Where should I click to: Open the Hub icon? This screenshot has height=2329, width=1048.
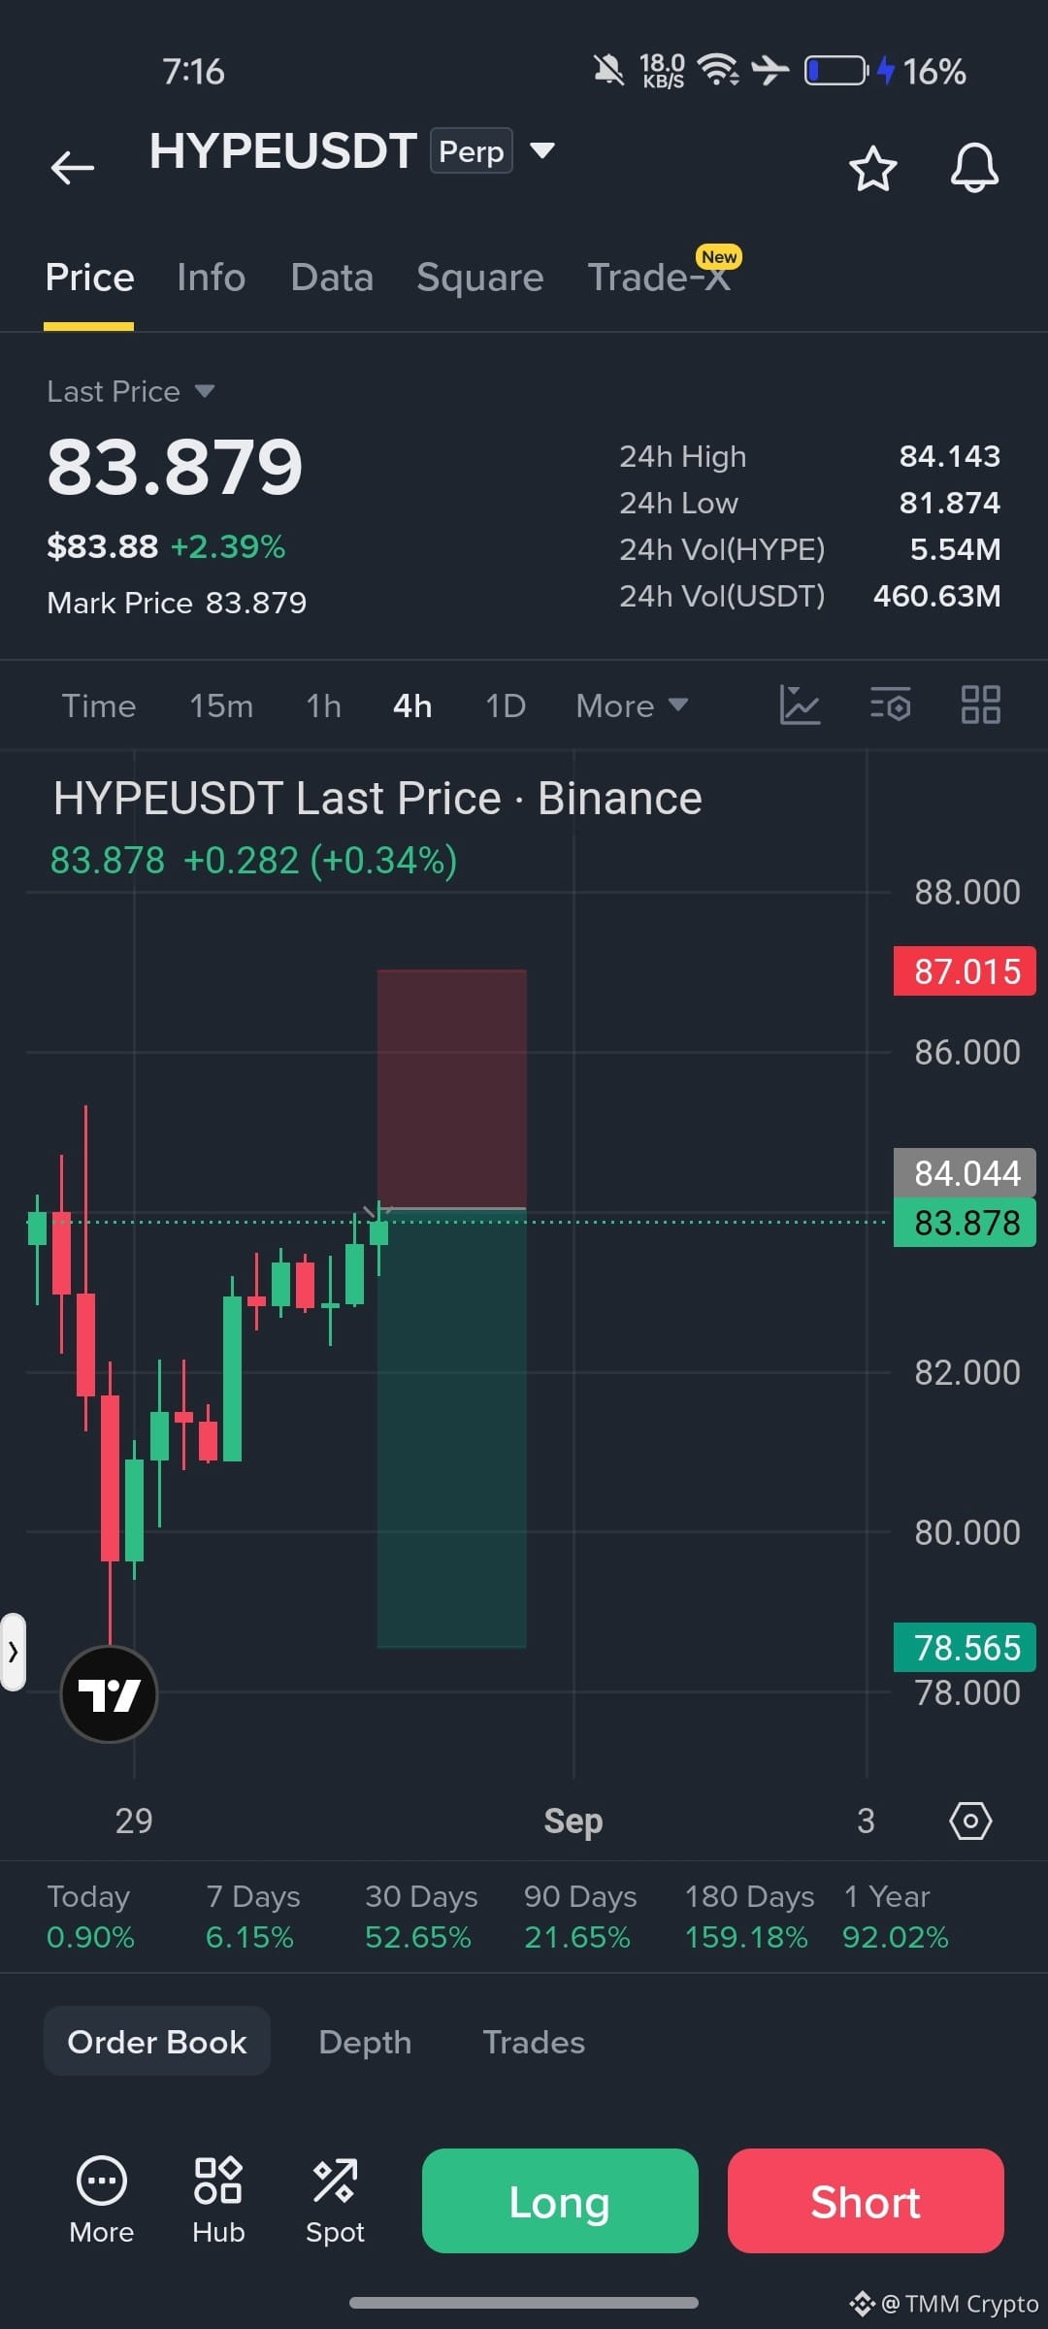tap(218, 2201)
